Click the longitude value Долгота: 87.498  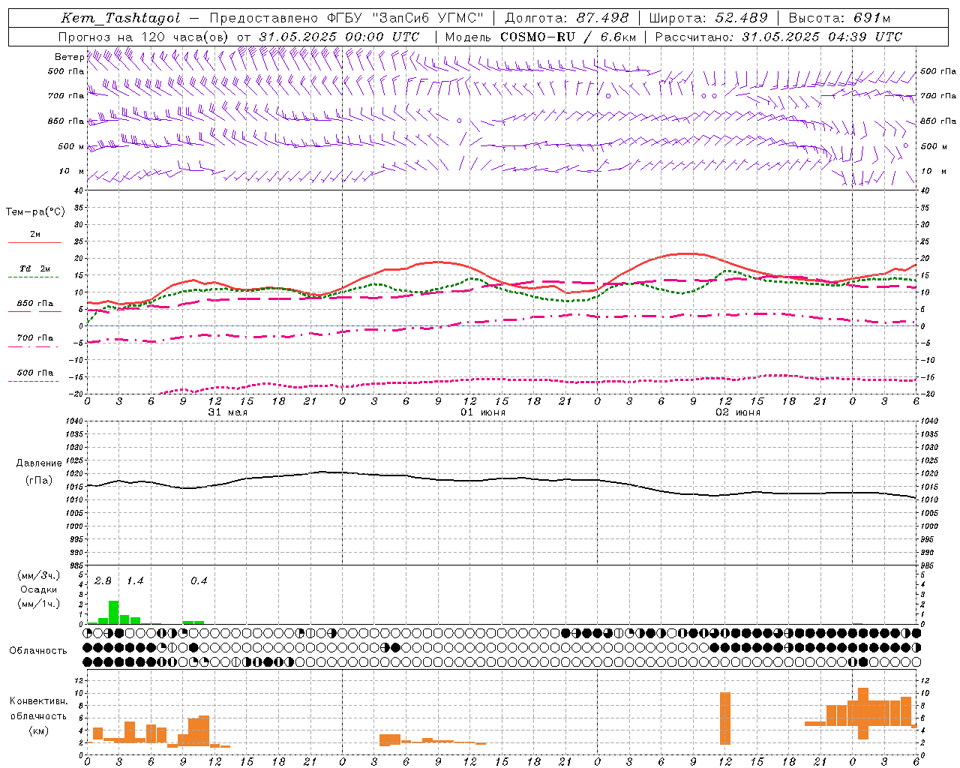[x=566, y=18]
